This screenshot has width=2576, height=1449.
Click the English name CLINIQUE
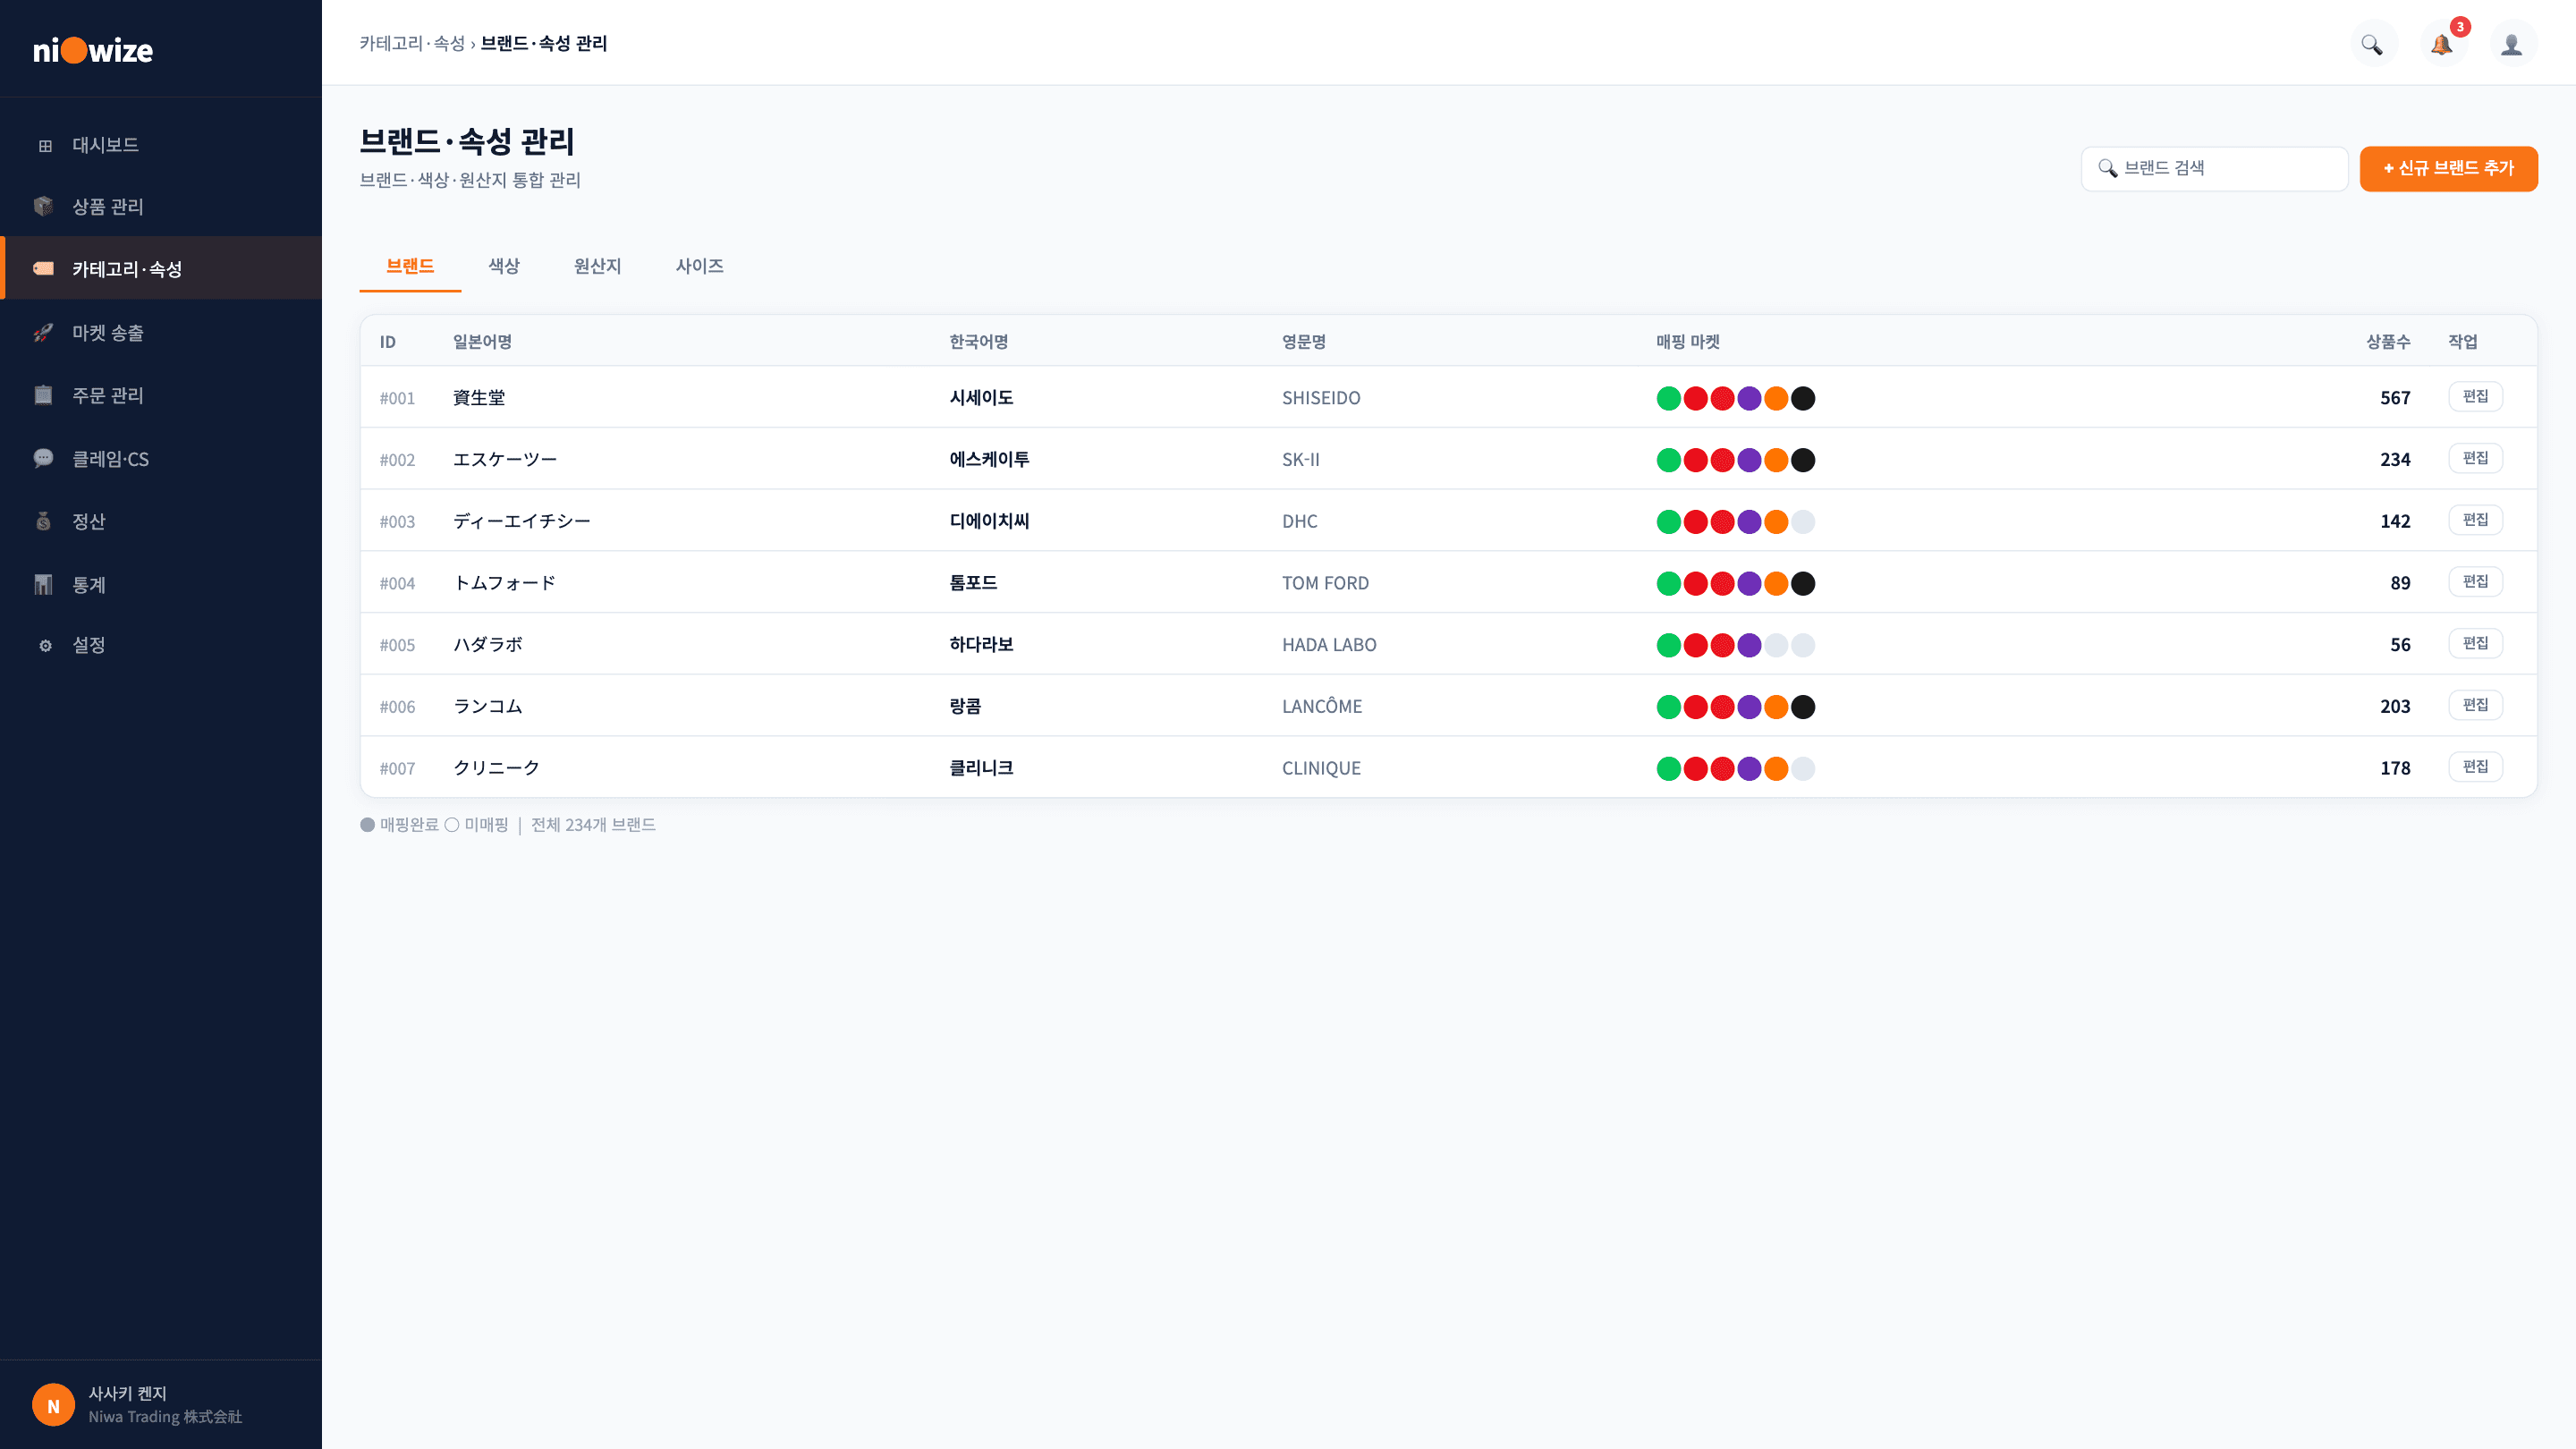1322,769
